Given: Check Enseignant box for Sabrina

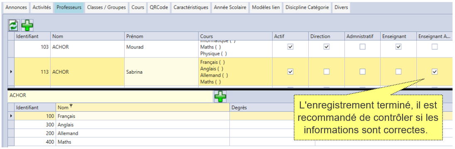Looking at the screenshot, I should point(398,72).
